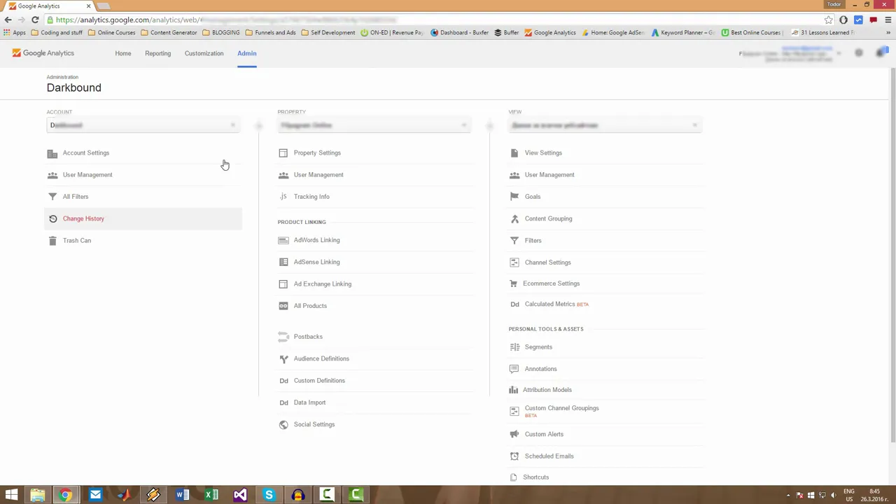The image size is (896, 504).
Task: Open Chrome from the taskbar
Action: (65, 495)
